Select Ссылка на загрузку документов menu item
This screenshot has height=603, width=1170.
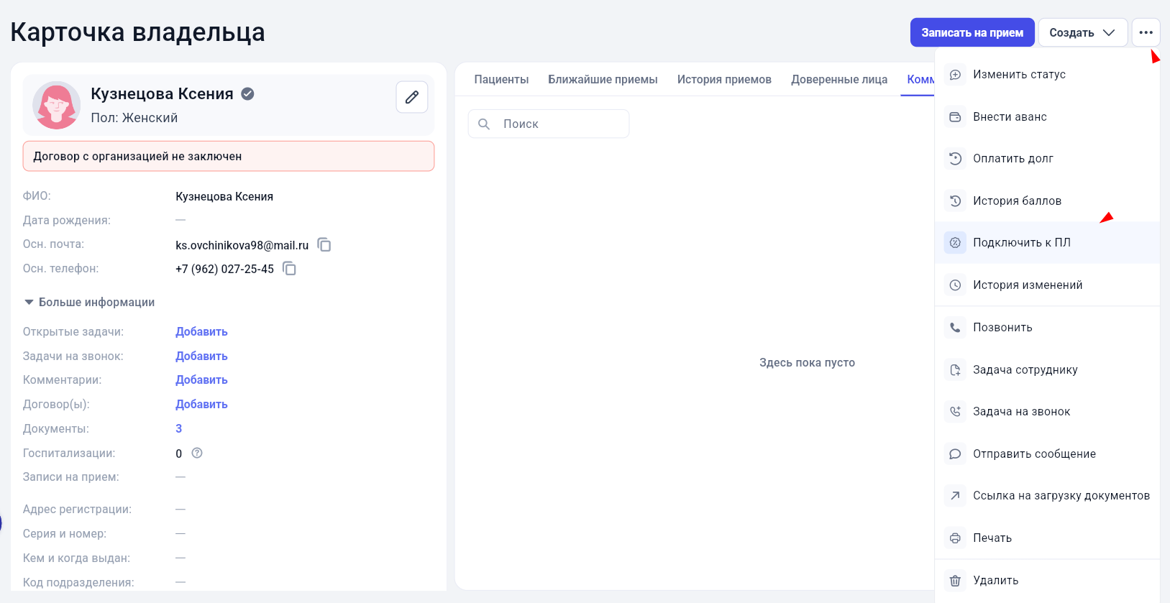[x=1047, y=496]
